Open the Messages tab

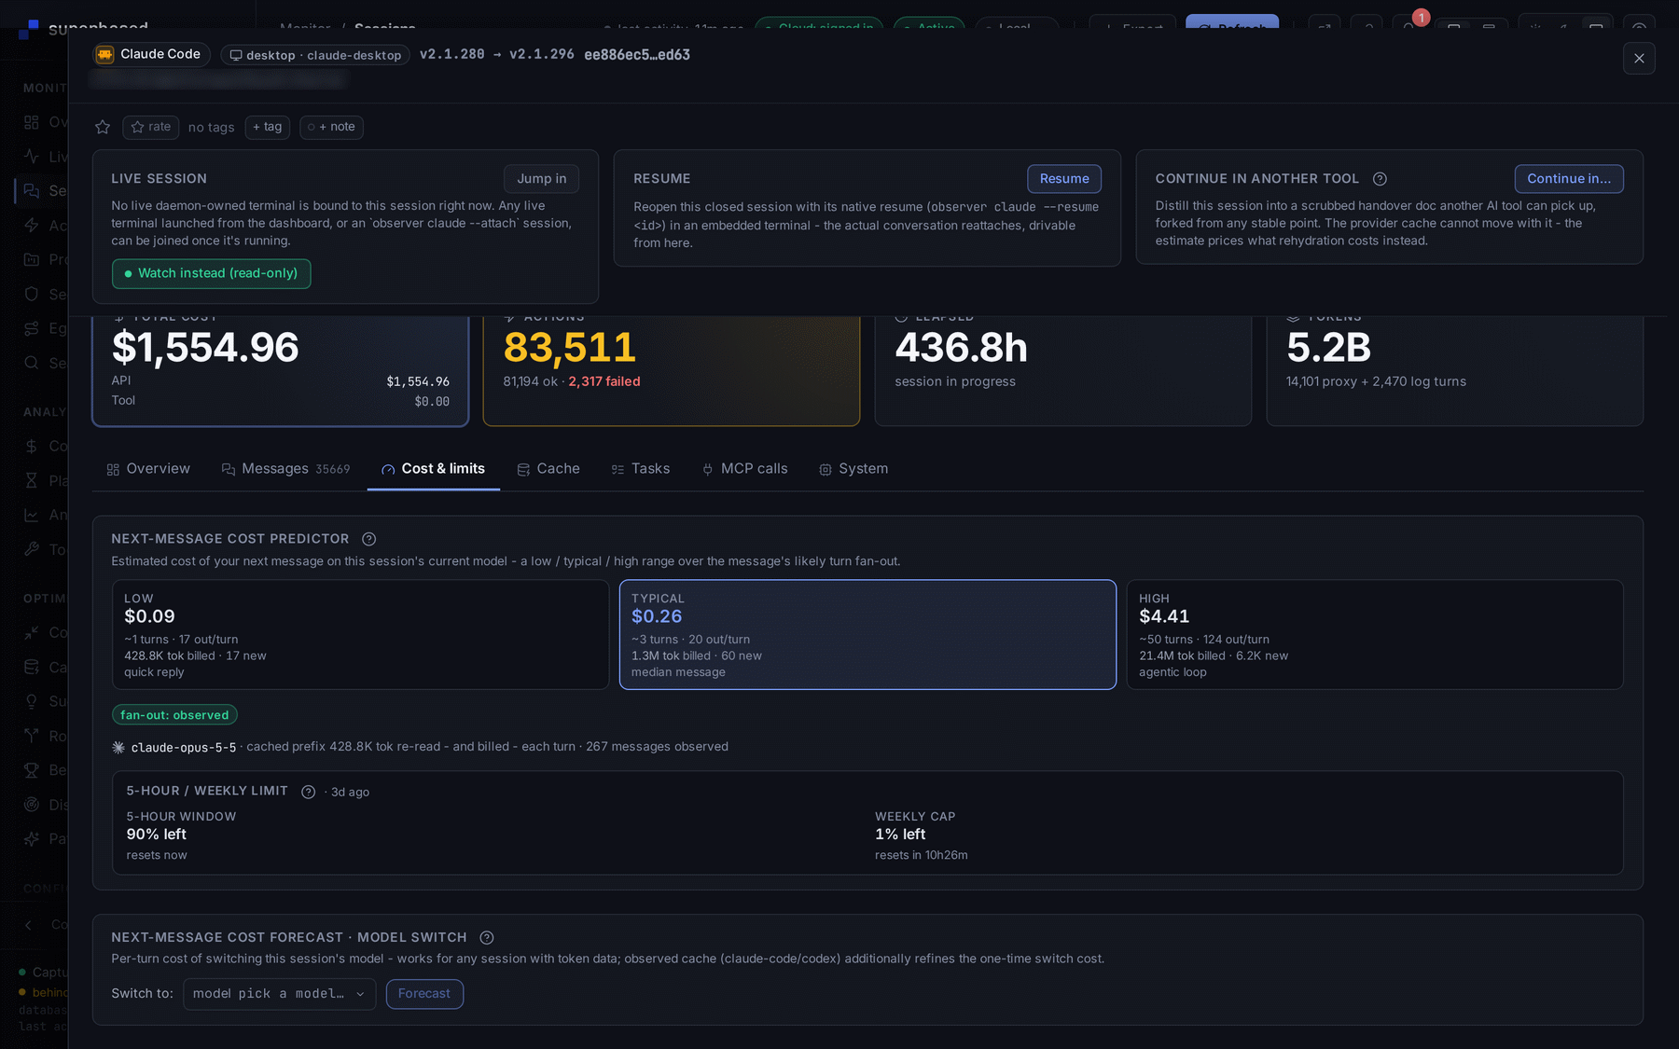[x=286, y=469]
